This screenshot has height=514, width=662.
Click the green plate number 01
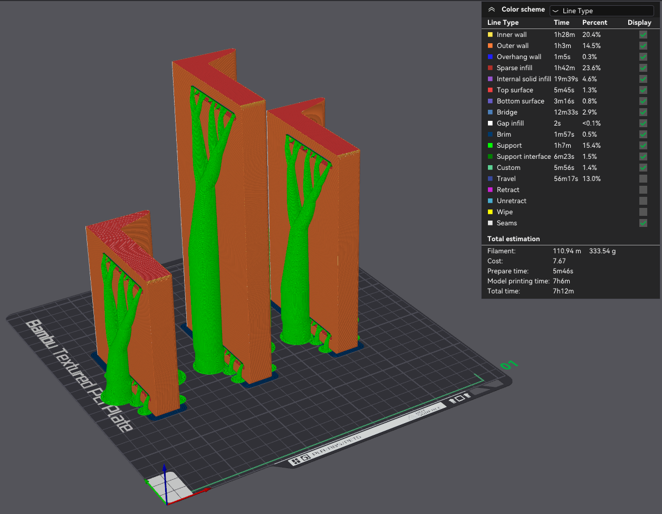pos(509,365)
